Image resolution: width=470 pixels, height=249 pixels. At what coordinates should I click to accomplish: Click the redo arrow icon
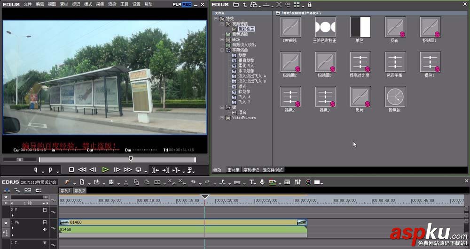[x=207, y=182]
